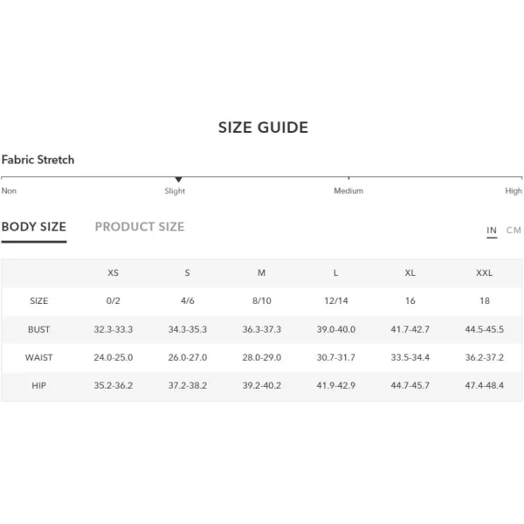Click the BUST row label

point(38,329)
